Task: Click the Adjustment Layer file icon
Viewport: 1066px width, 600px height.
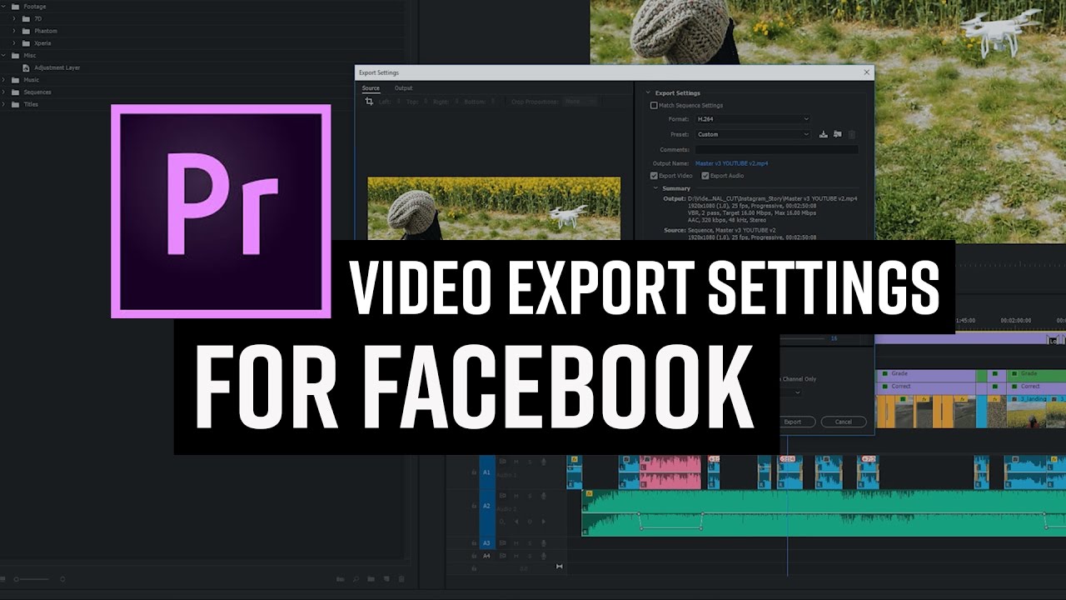Action: click(26, 67)
